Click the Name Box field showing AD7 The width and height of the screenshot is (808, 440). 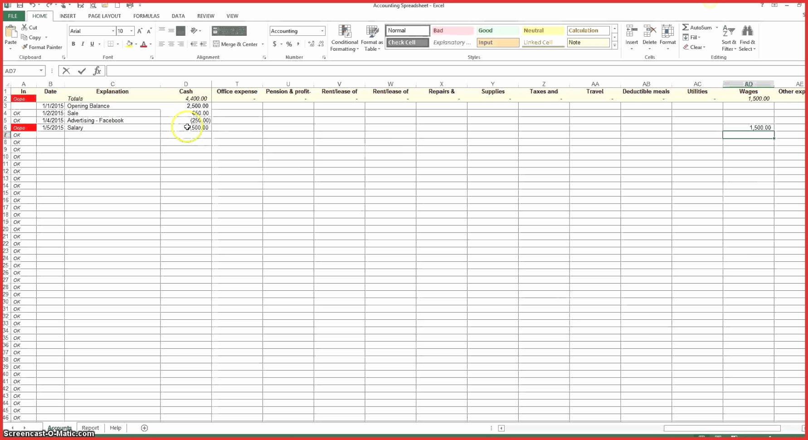(x=20, y=71)
